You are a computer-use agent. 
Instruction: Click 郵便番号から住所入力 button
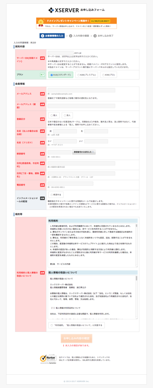[83, 152]
